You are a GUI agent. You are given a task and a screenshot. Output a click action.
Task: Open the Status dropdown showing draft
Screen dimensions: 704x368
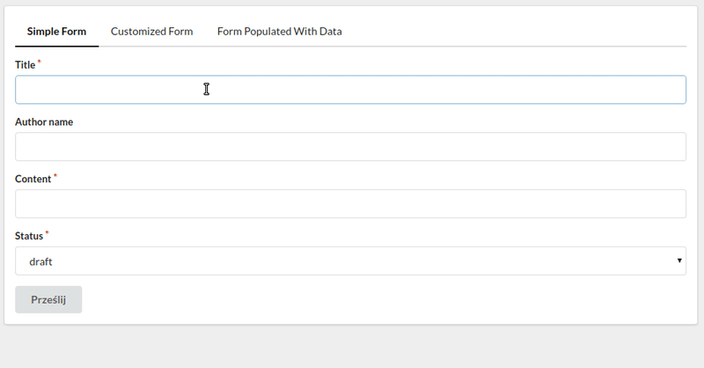coord(350,261)
